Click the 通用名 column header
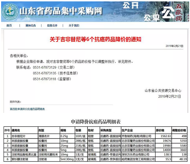 tap(25, 130)
